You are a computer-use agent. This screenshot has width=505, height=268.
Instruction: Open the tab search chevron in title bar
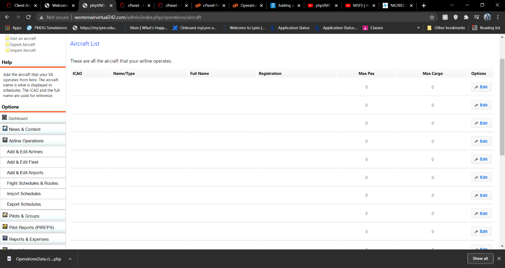tap(452, 5)
